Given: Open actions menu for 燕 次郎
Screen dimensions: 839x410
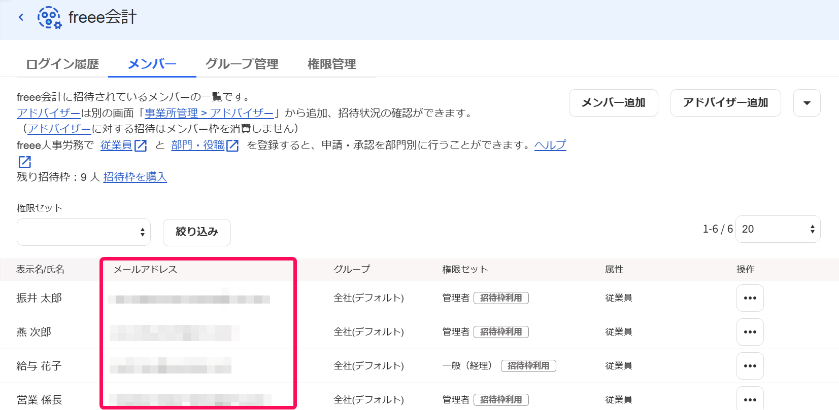Looking at the screenshot, I should 750,332.
